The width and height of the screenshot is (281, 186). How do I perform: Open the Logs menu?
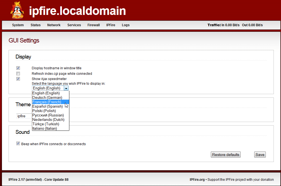[x=126, y=25]
